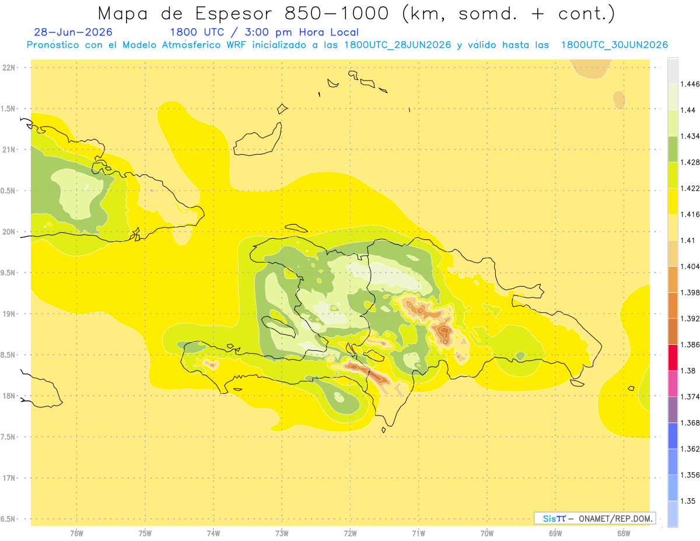
Task: Click the legend value '1.422'
Action: pos(691,188)
